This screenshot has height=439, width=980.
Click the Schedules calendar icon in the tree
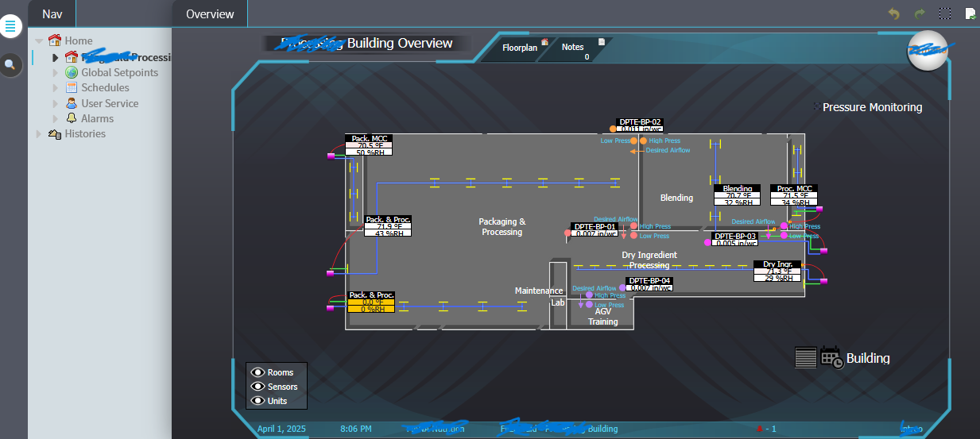coord(72,87)
